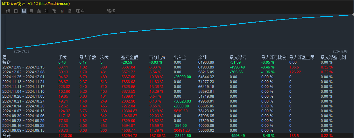The height and width of the screenshot is (138, 354).
Task: Click the 最大手数 column header
Action: (x=87, y=57)
